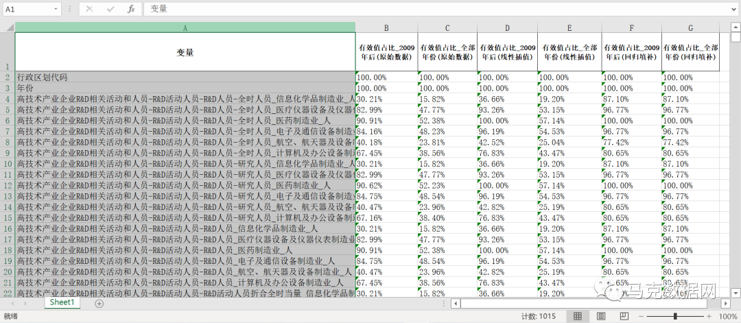Switch to the Sheet1 tab
Screen dimensions: 741x323
tap(62, 302)
